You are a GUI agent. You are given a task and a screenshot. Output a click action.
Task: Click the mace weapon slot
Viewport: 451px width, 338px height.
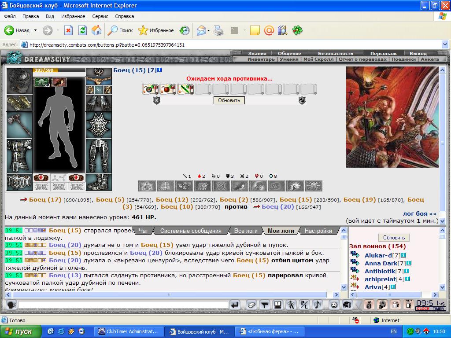19,125
